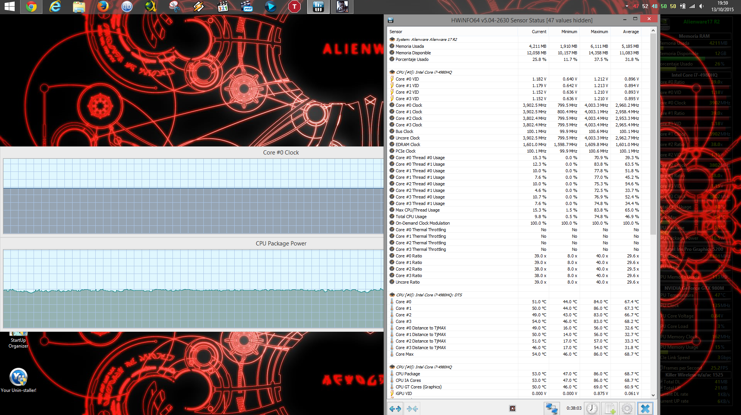The image size is (741, 415).
Task: Select the On-Demand Clock Modulation row
Action: [x=514, y=223]
